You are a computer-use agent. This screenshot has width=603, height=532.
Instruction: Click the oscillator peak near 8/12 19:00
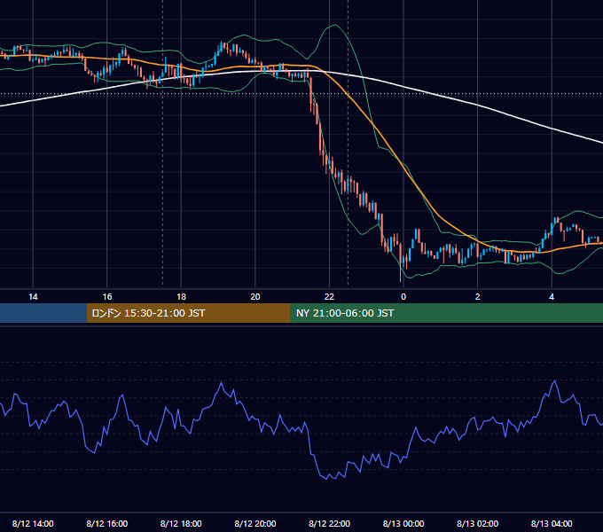[221, 382]
